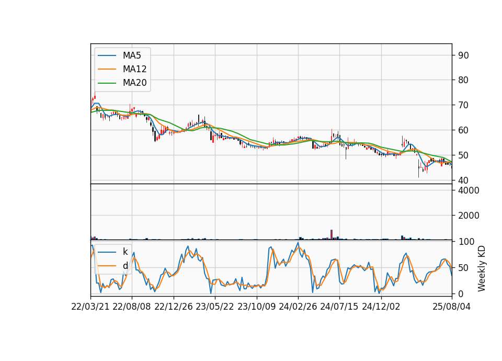Click the price axis value 40
The height and width of the screenshot is (361, 502).
[463, 180]
